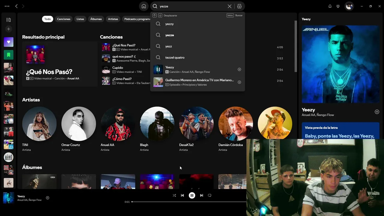Create a playlist with plus icon in sidebar
Image resolution: width=384 pixels, height=216 pixels.
8,29
